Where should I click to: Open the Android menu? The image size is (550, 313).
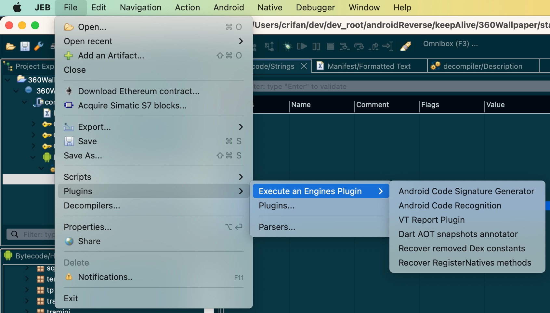click(x=229, y=7)
